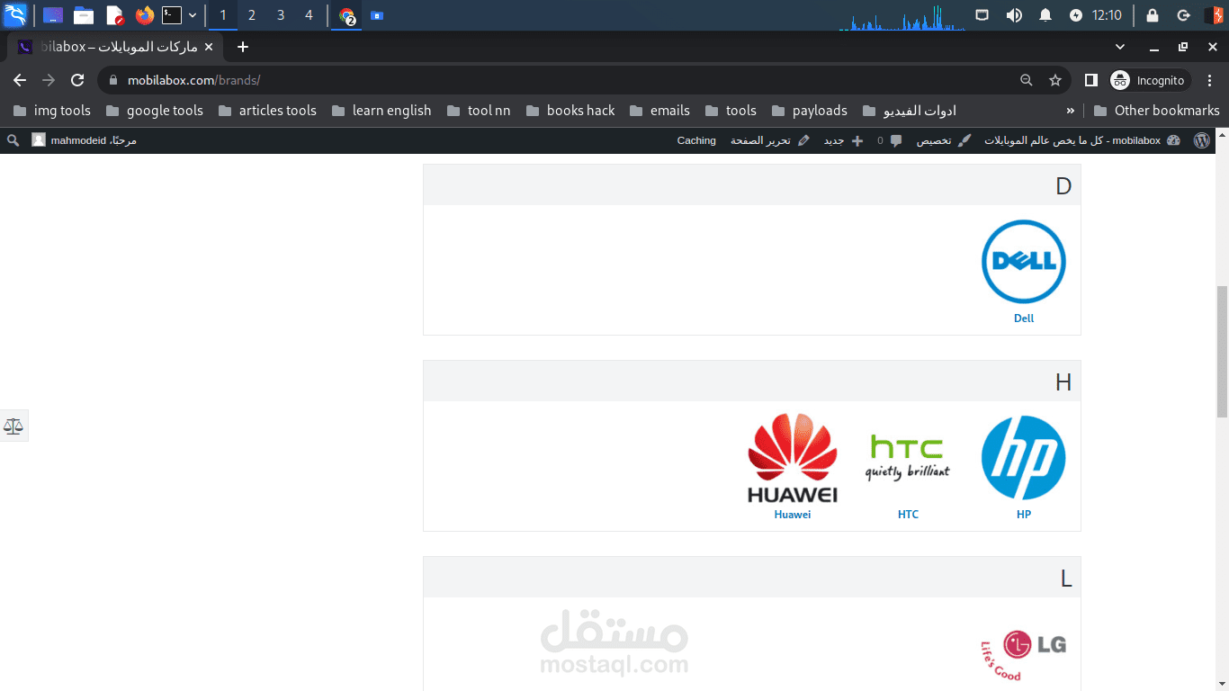The width and height of the screenshot is (1229, 691).
Task: Click تحرير الصفحة edit page
Action: [x=770, y=140]
